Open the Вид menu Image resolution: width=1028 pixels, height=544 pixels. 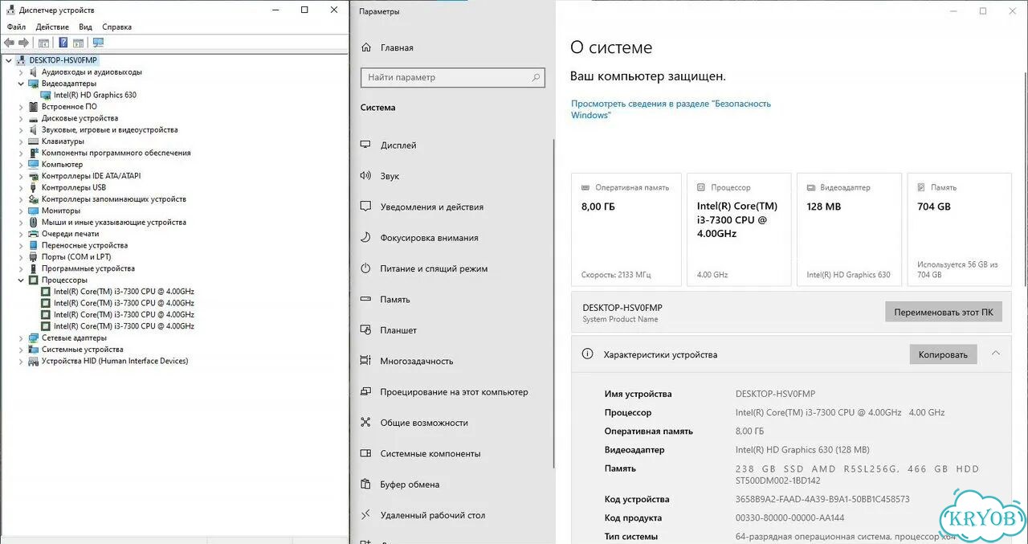[85, 27]
